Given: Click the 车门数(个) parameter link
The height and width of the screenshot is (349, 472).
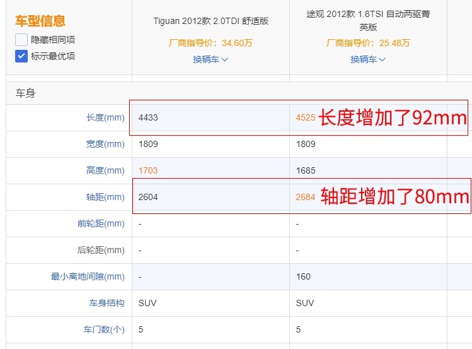Looking at the screenshot, I should click(104, 329).
